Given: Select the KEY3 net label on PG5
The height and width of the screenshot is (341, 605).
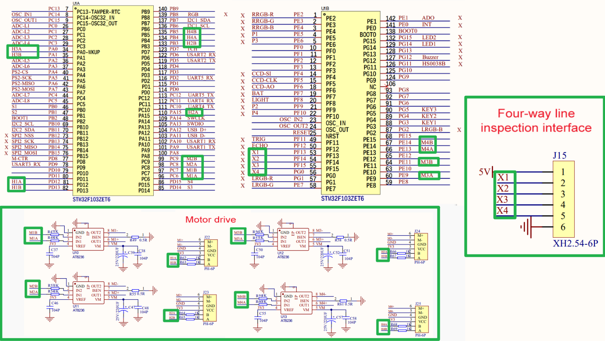Looking at the screenshot, I should tap(429, 109).
